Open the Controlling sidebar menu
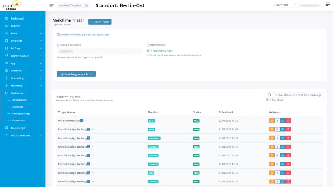Screen dimensions: 333x187 pyautogui.click(x=23, y=78)
